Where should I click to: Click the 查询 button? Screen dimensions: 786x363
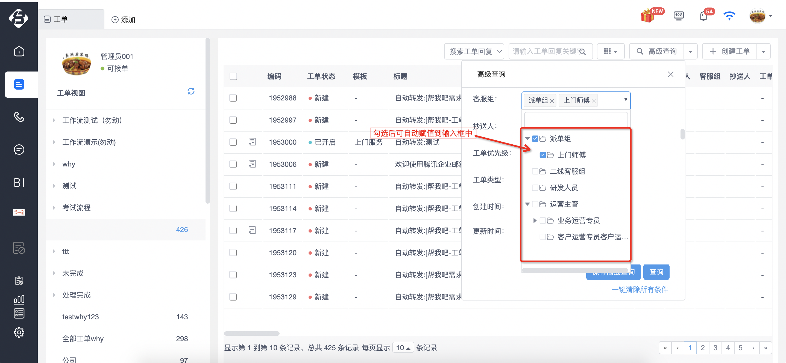pyautogui.click(x=656, y=272)
